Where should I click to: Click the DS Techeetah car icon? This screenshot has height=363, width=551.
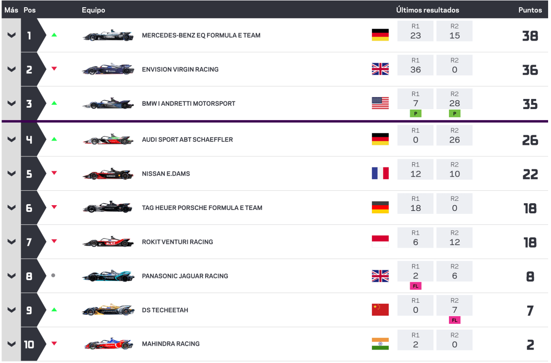pos(108,310)
